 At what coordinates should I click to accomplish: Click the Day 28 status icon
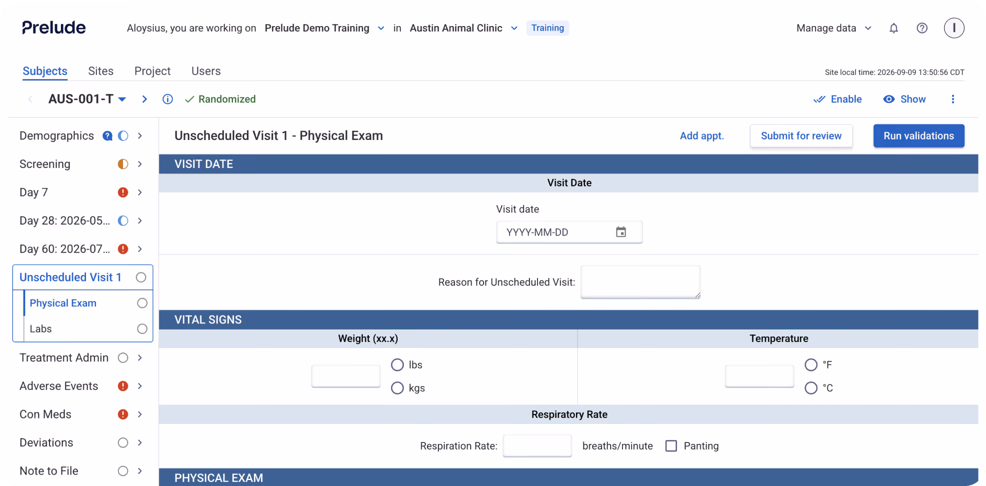click(123, 220)
